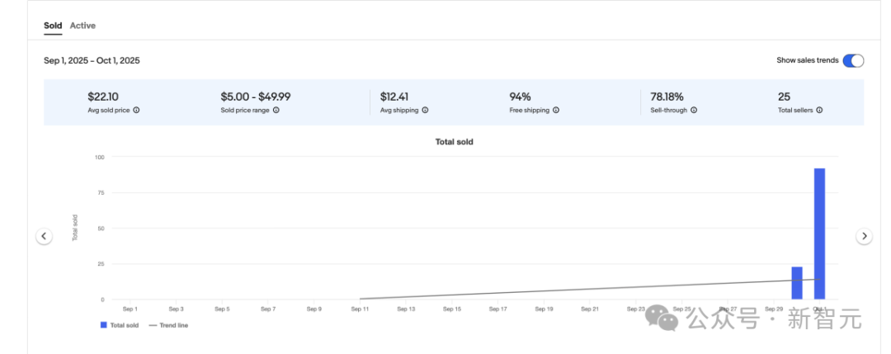The width and height of the screenshot is (891, 354).
Task: Toggle Total sold legend series
Action: pos(120,325)
